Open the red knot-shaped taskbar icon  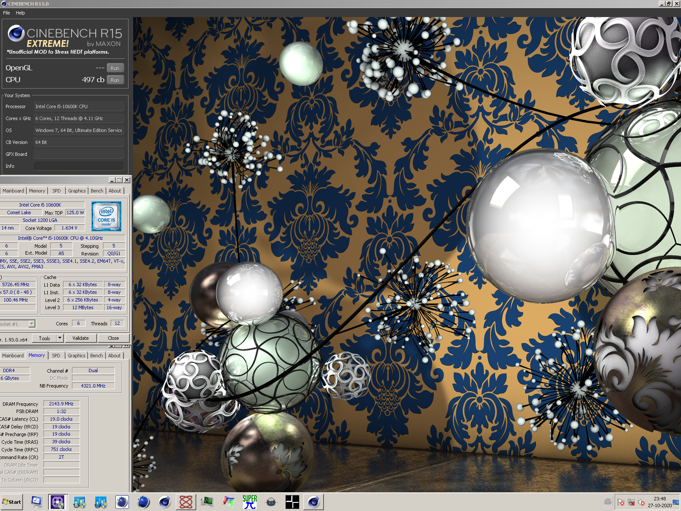point(186,502)
